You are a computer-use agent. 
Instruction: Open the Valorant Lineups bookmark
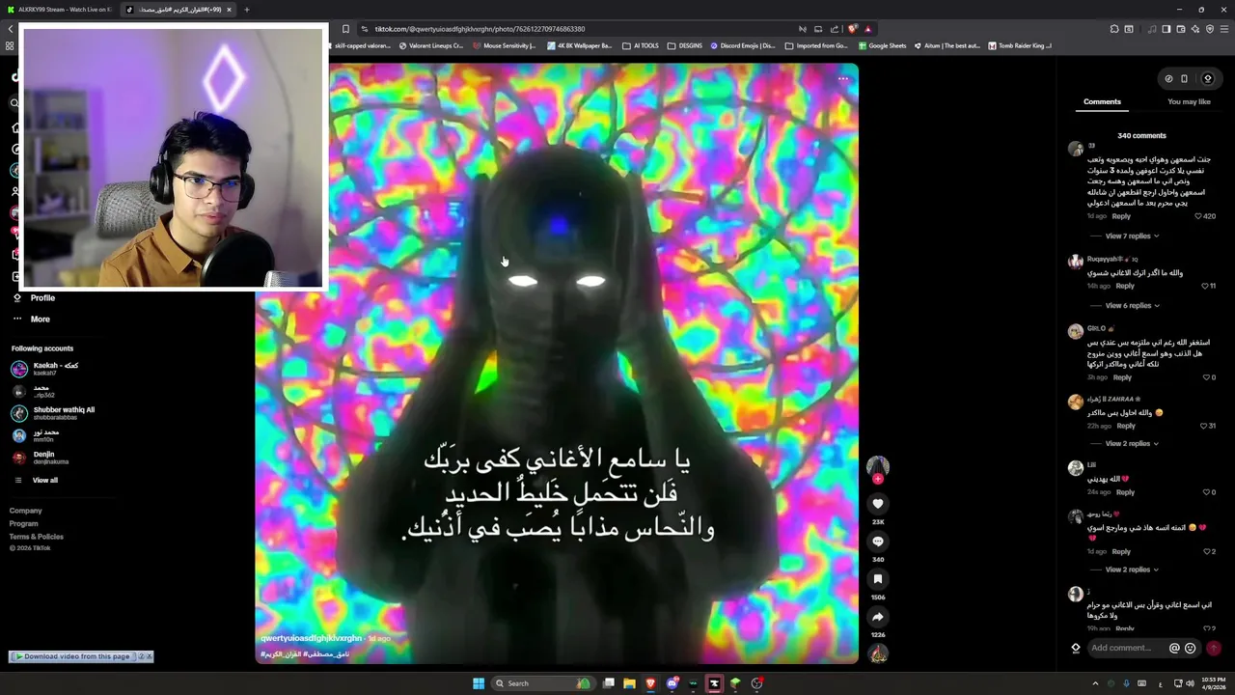pyautogui.click(x=431, y=45)
